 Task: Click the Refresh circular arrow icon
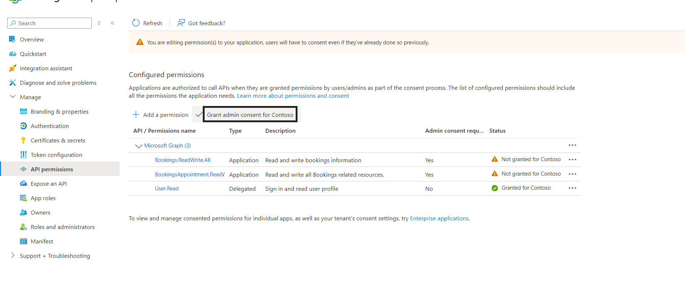click(x=136, y=23)
